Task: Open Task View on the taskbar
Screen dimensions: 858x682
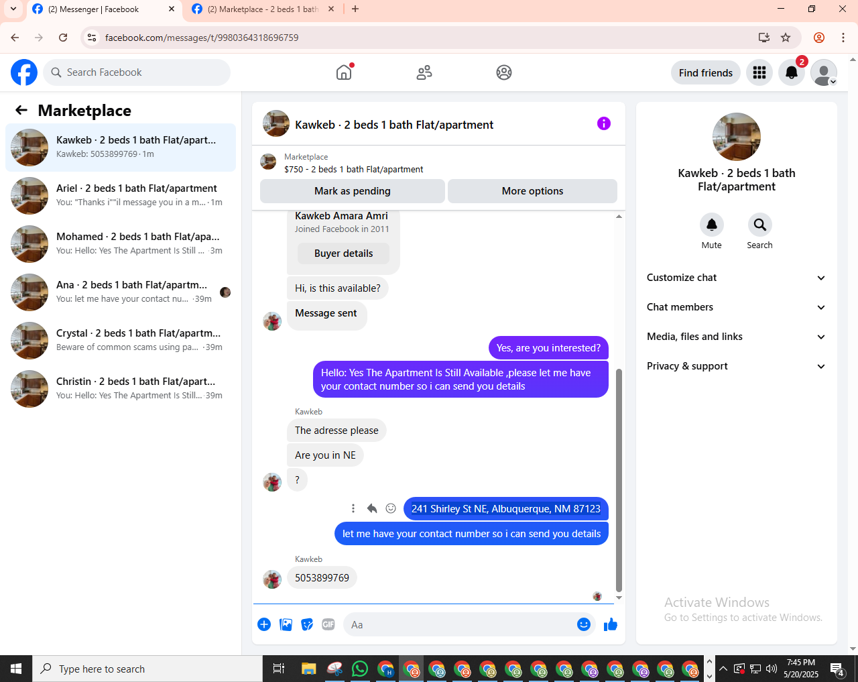Action: (279, 669)
